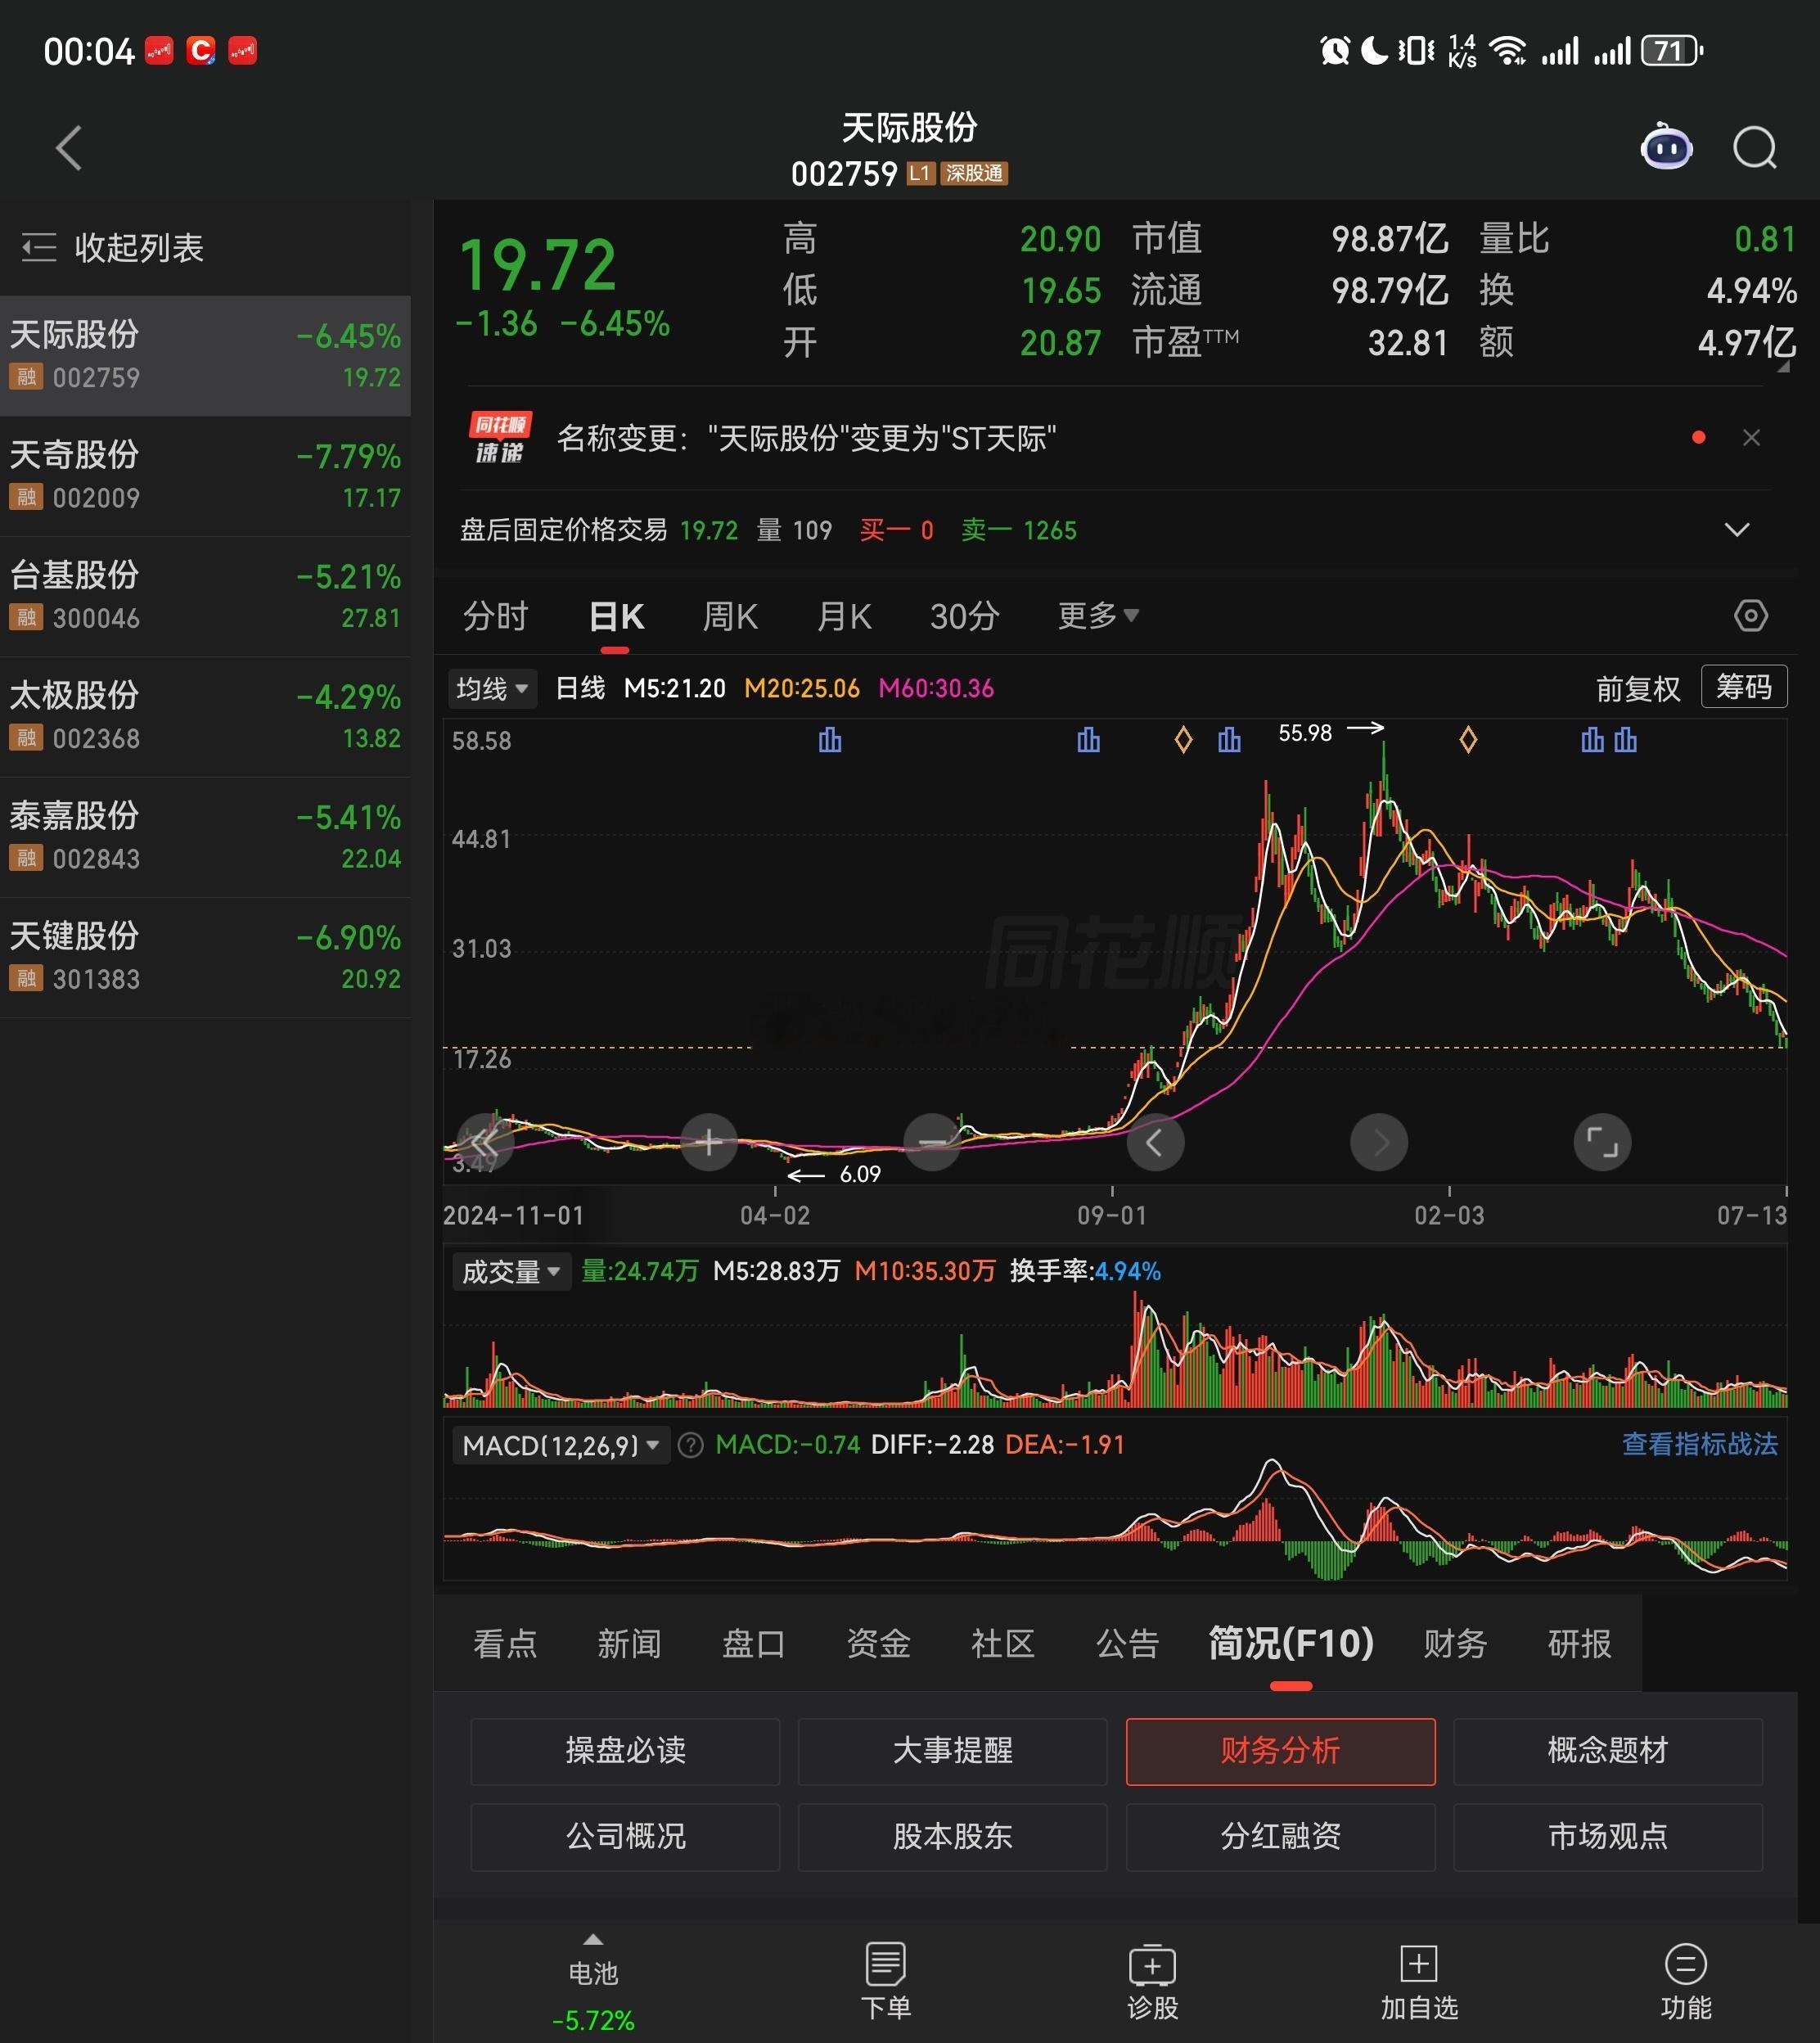Switch to the 周K chart tab
Viewport: 1820px width, 2043px height.
click(730, 616)
